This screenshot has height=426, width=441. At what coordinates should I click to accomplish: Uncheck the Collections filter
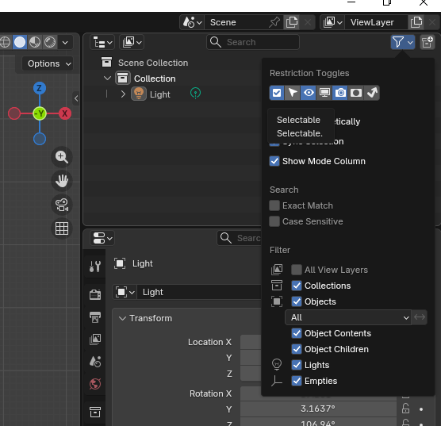(x=297, y=286)
